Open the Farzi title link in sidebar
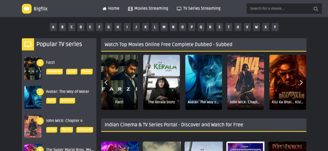 50,62
